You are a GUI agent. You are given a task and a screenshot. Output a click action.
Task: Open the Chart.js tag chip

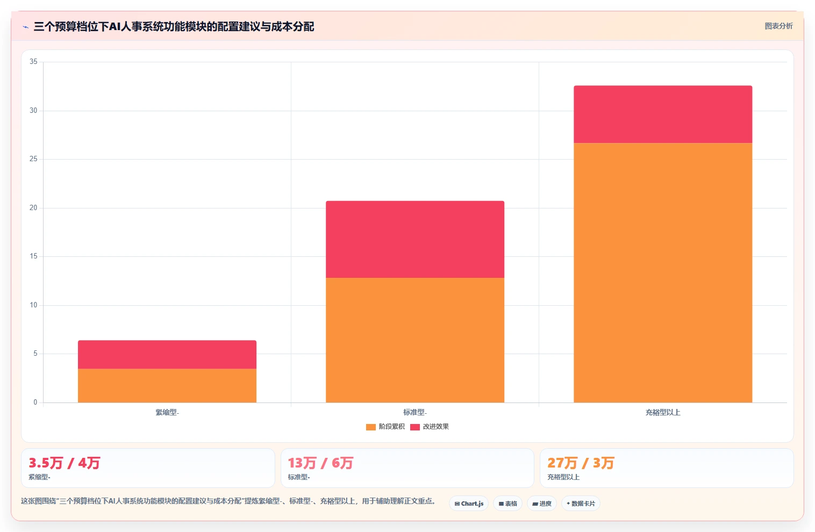coord(469,504)
